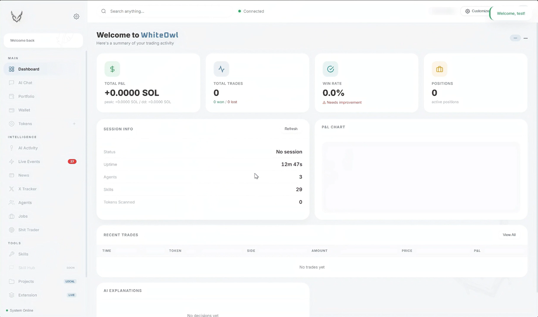538x317 pixels.
Task: Click the Skills wrench icon
Action: coord(12,254)
